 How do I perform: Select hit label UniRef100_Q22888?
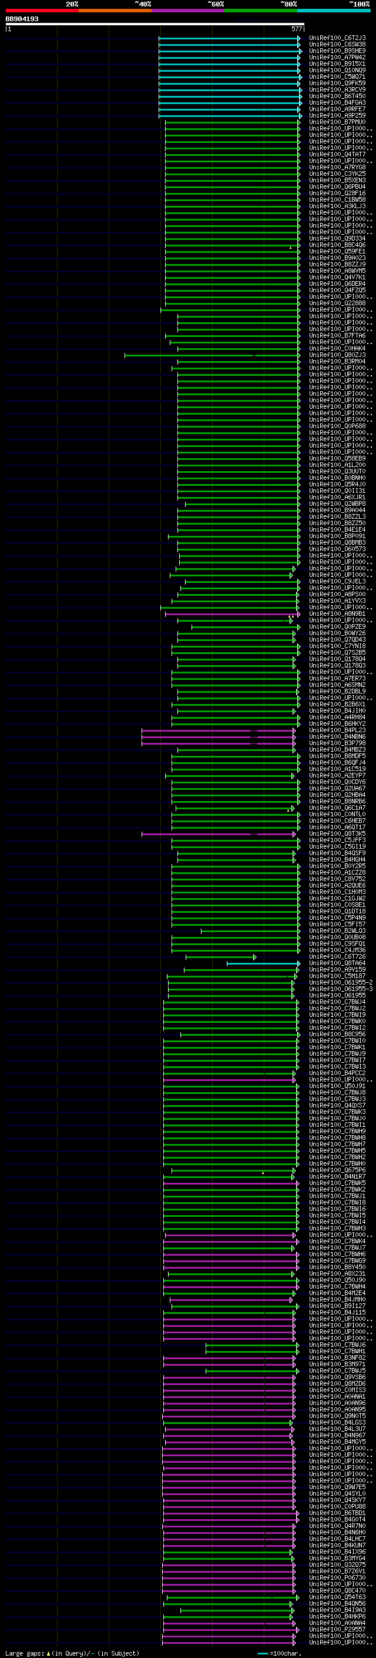[337, 303]
